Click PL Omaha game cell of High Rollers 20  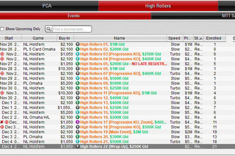click(33, 137)
